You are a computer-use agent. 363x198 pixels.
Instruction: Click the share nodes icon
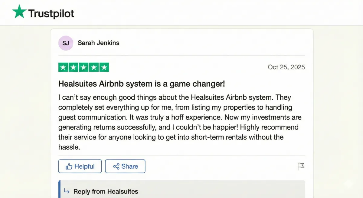tap(116, 167)
